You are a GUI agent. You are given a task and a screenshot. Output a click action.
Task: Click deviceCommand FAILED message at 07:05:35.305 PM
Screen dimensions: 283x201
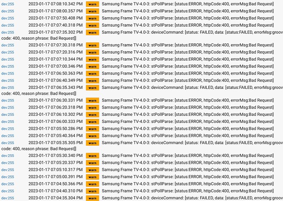click(x=192, y=143)
